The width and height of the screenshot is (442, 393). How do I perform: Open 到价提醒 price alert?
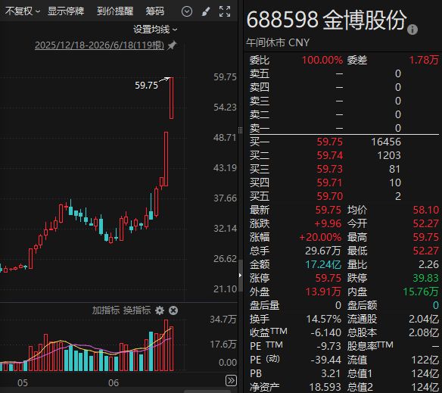coord(115,11)
